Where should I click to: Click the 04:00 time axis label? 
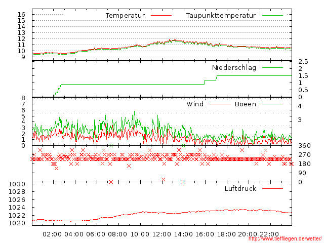[x=74, y=234]
